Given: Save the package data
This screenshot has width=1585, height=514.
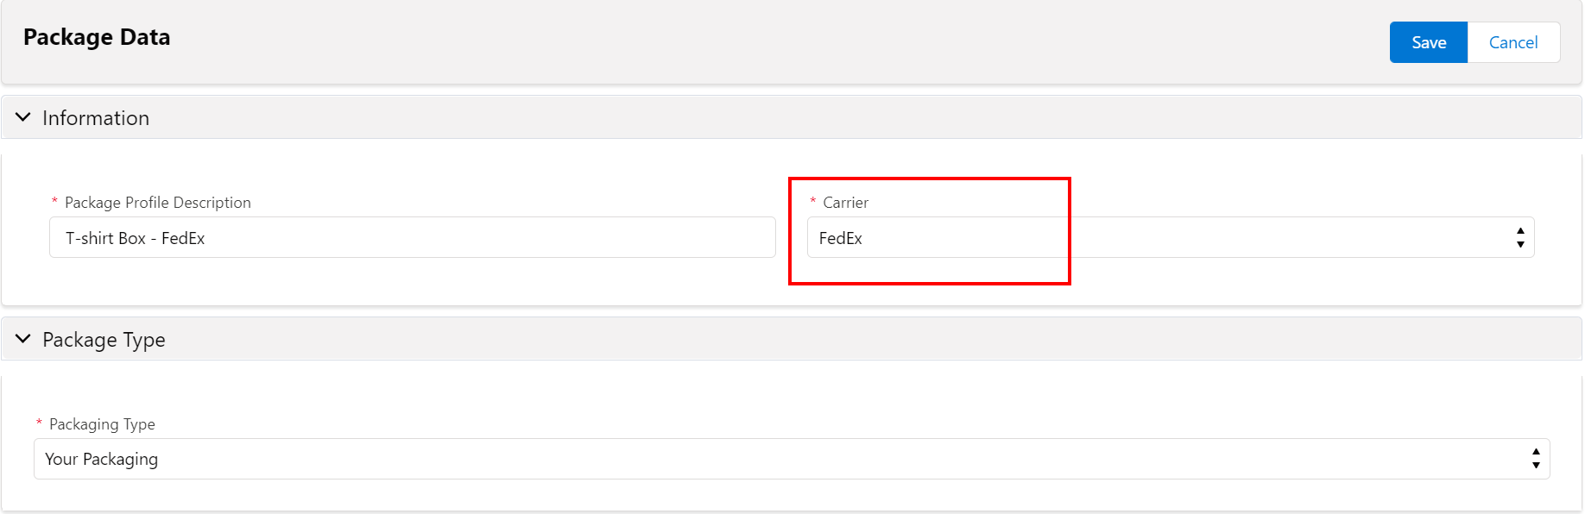Looking at the screenshot, I should 1429,42.
